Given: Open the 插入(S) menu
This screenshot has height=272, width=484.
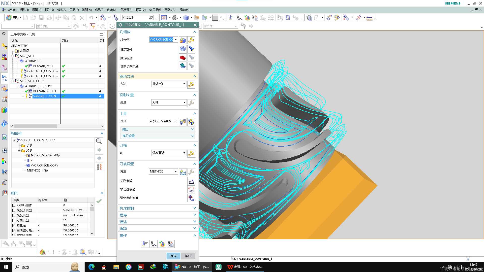Looking at the screenshot, I should click(x=49, y=10).
